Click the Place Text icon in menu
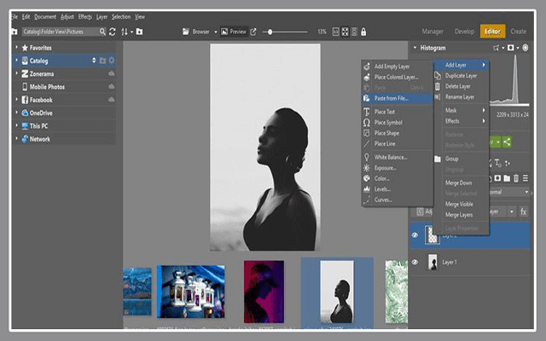 click(x=367, y=112)
